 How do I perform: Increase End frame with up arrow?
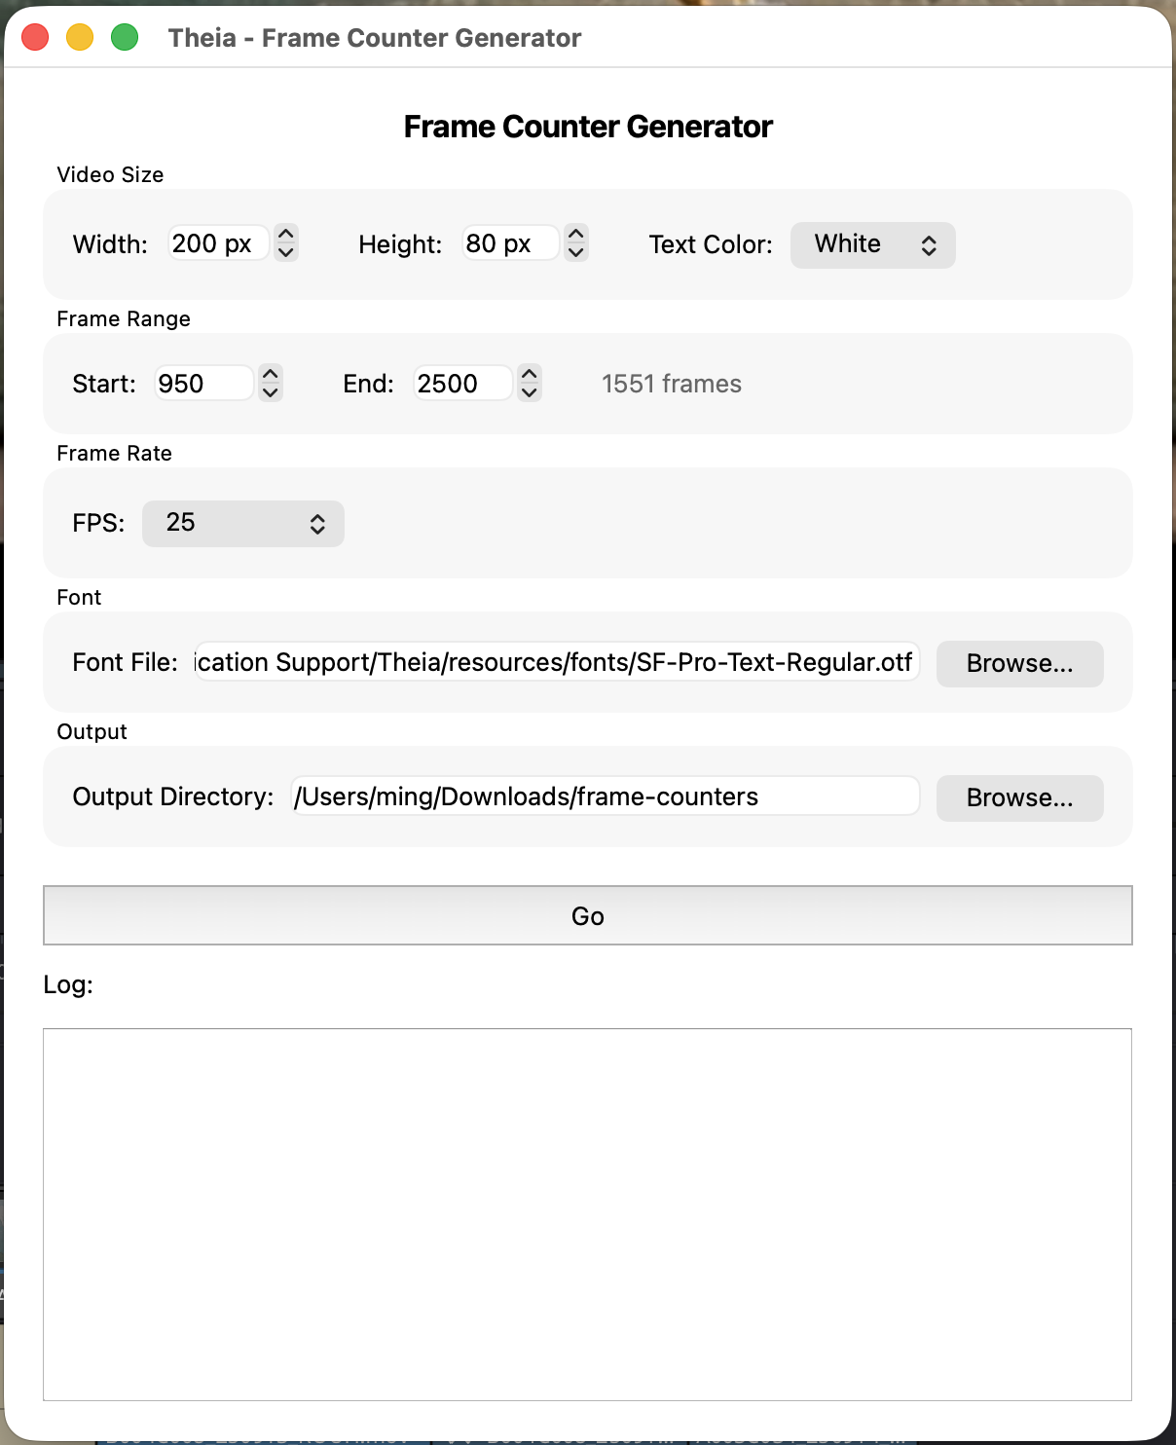pyautogui.click(x=529, y=374)
